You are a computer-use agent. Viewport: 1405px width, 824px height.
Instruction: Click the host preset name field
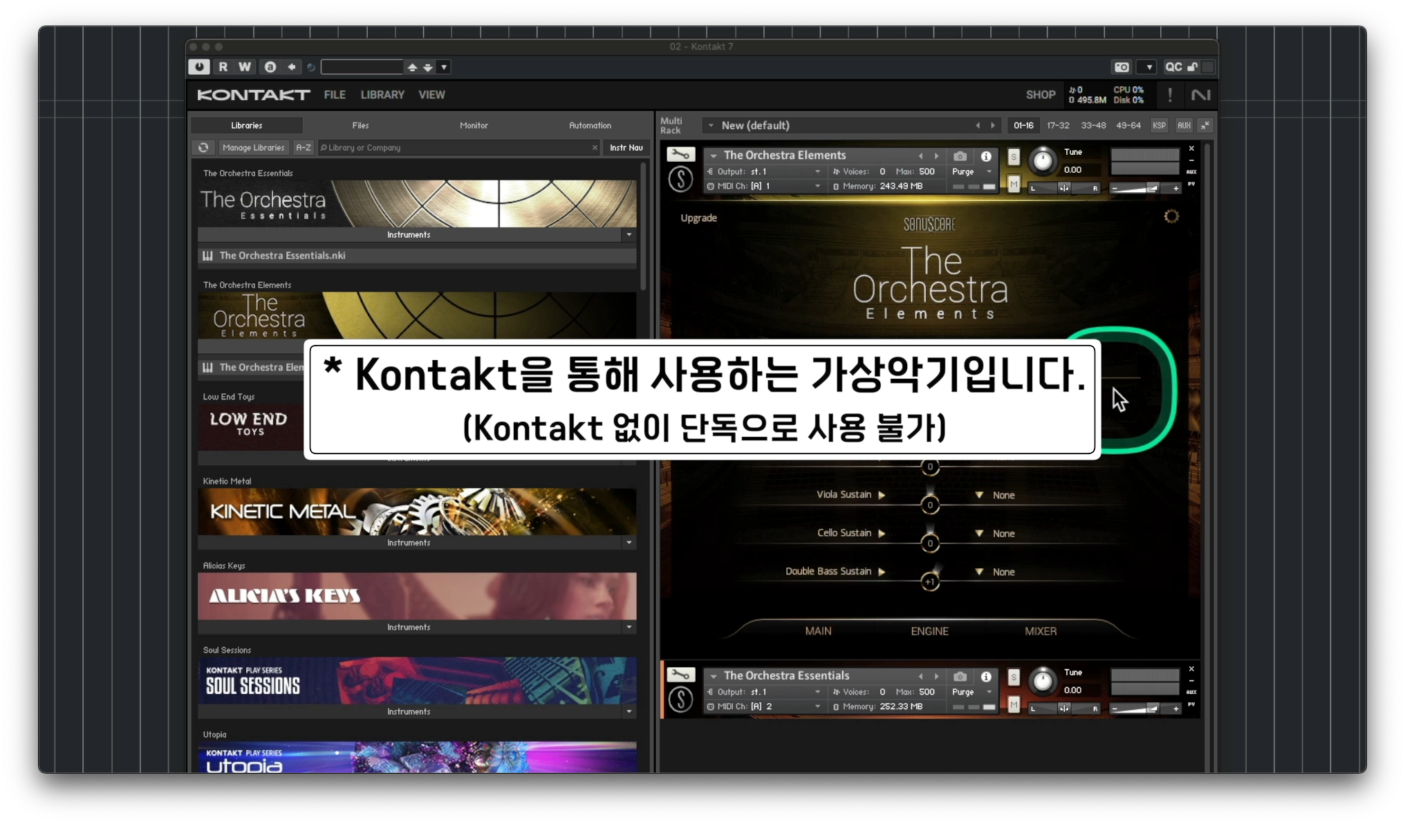(362, 67)
